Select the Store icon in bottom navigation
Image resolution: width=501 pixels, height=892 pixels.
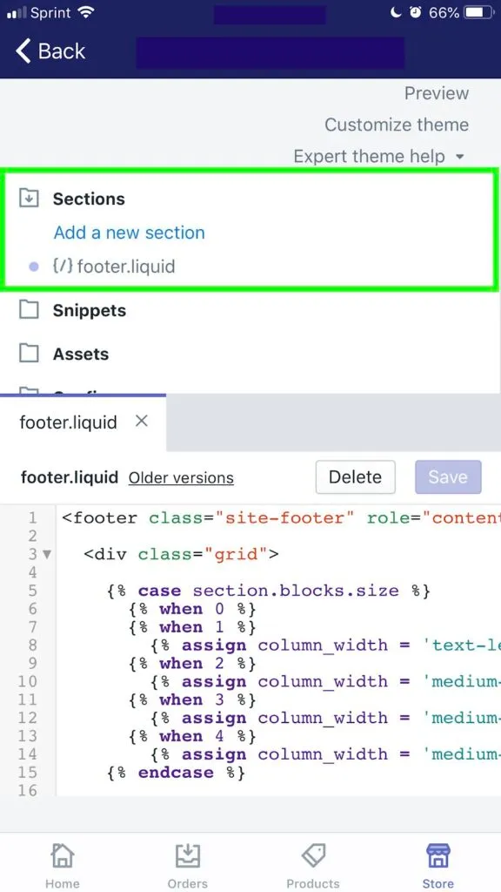coord(438,856)
